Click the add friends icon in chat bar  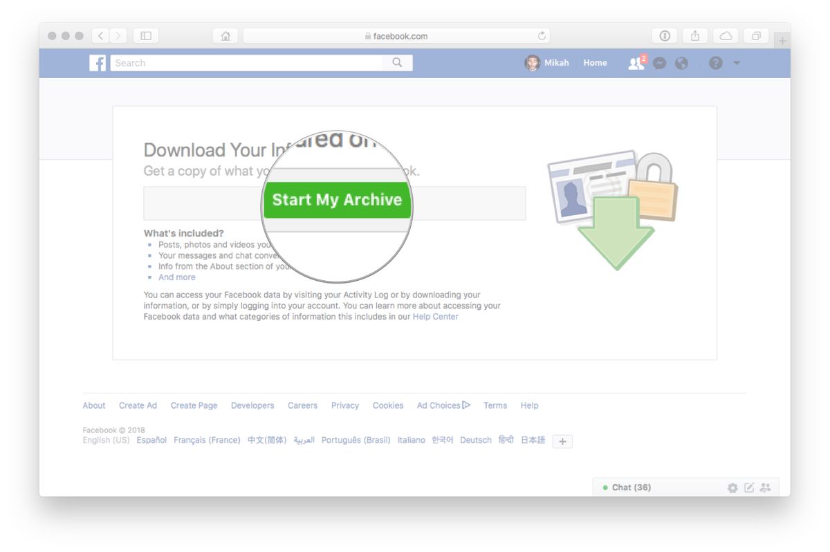click(765, 488)
